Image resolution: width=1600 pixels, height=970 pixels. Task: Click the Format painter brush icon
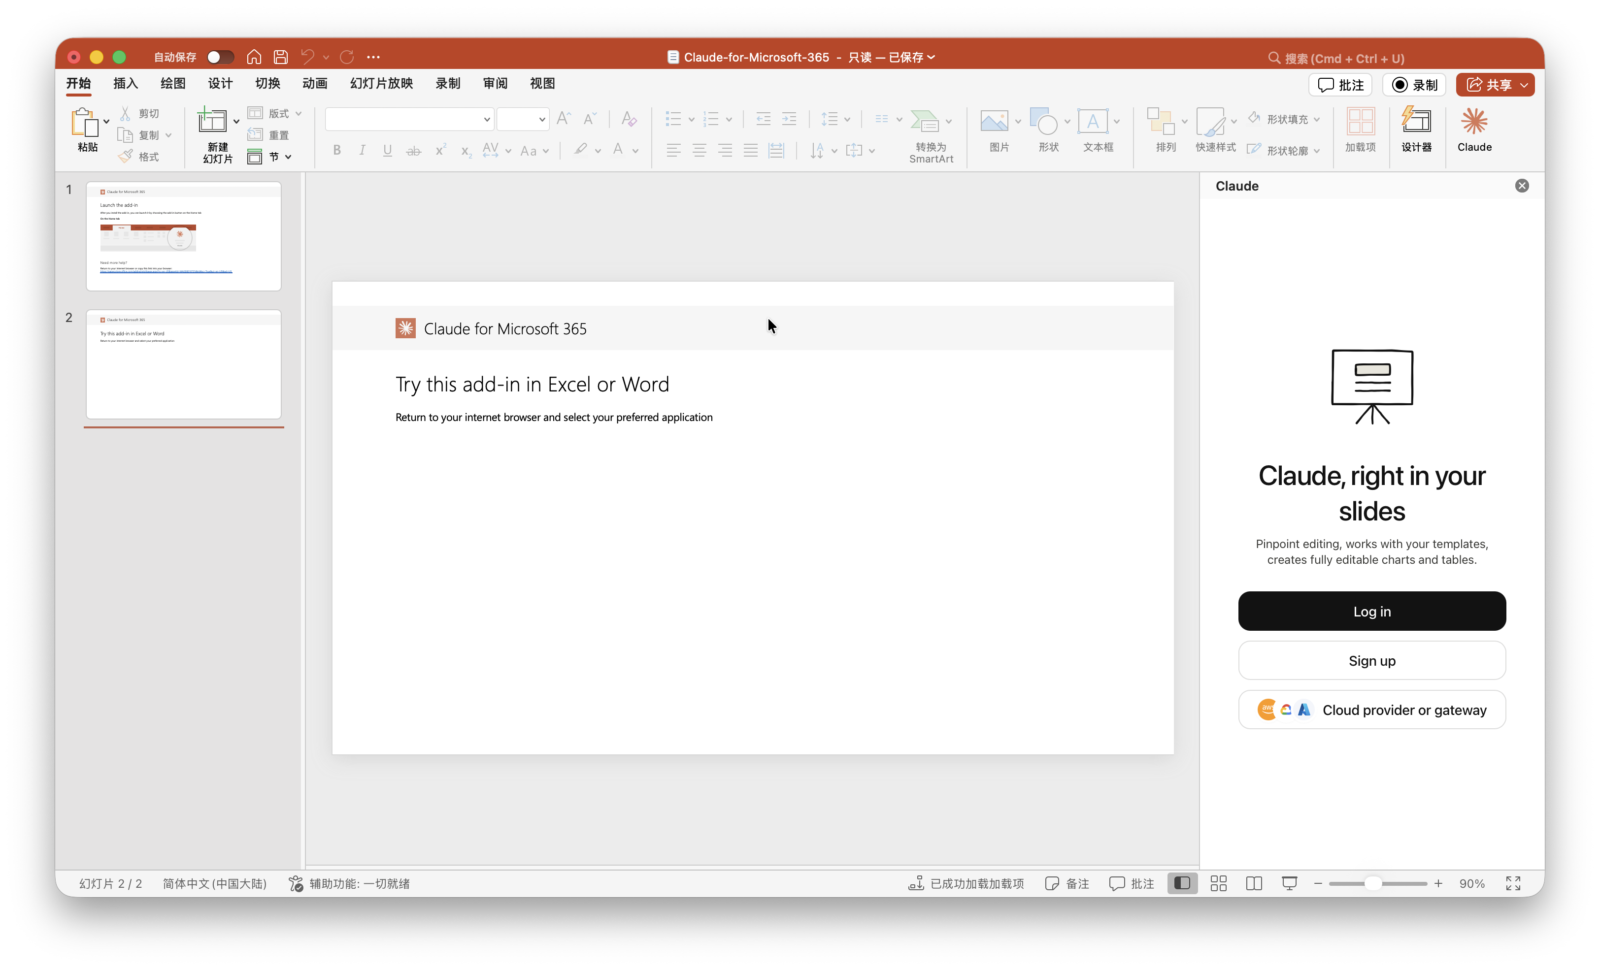click(x=125, y=157)
